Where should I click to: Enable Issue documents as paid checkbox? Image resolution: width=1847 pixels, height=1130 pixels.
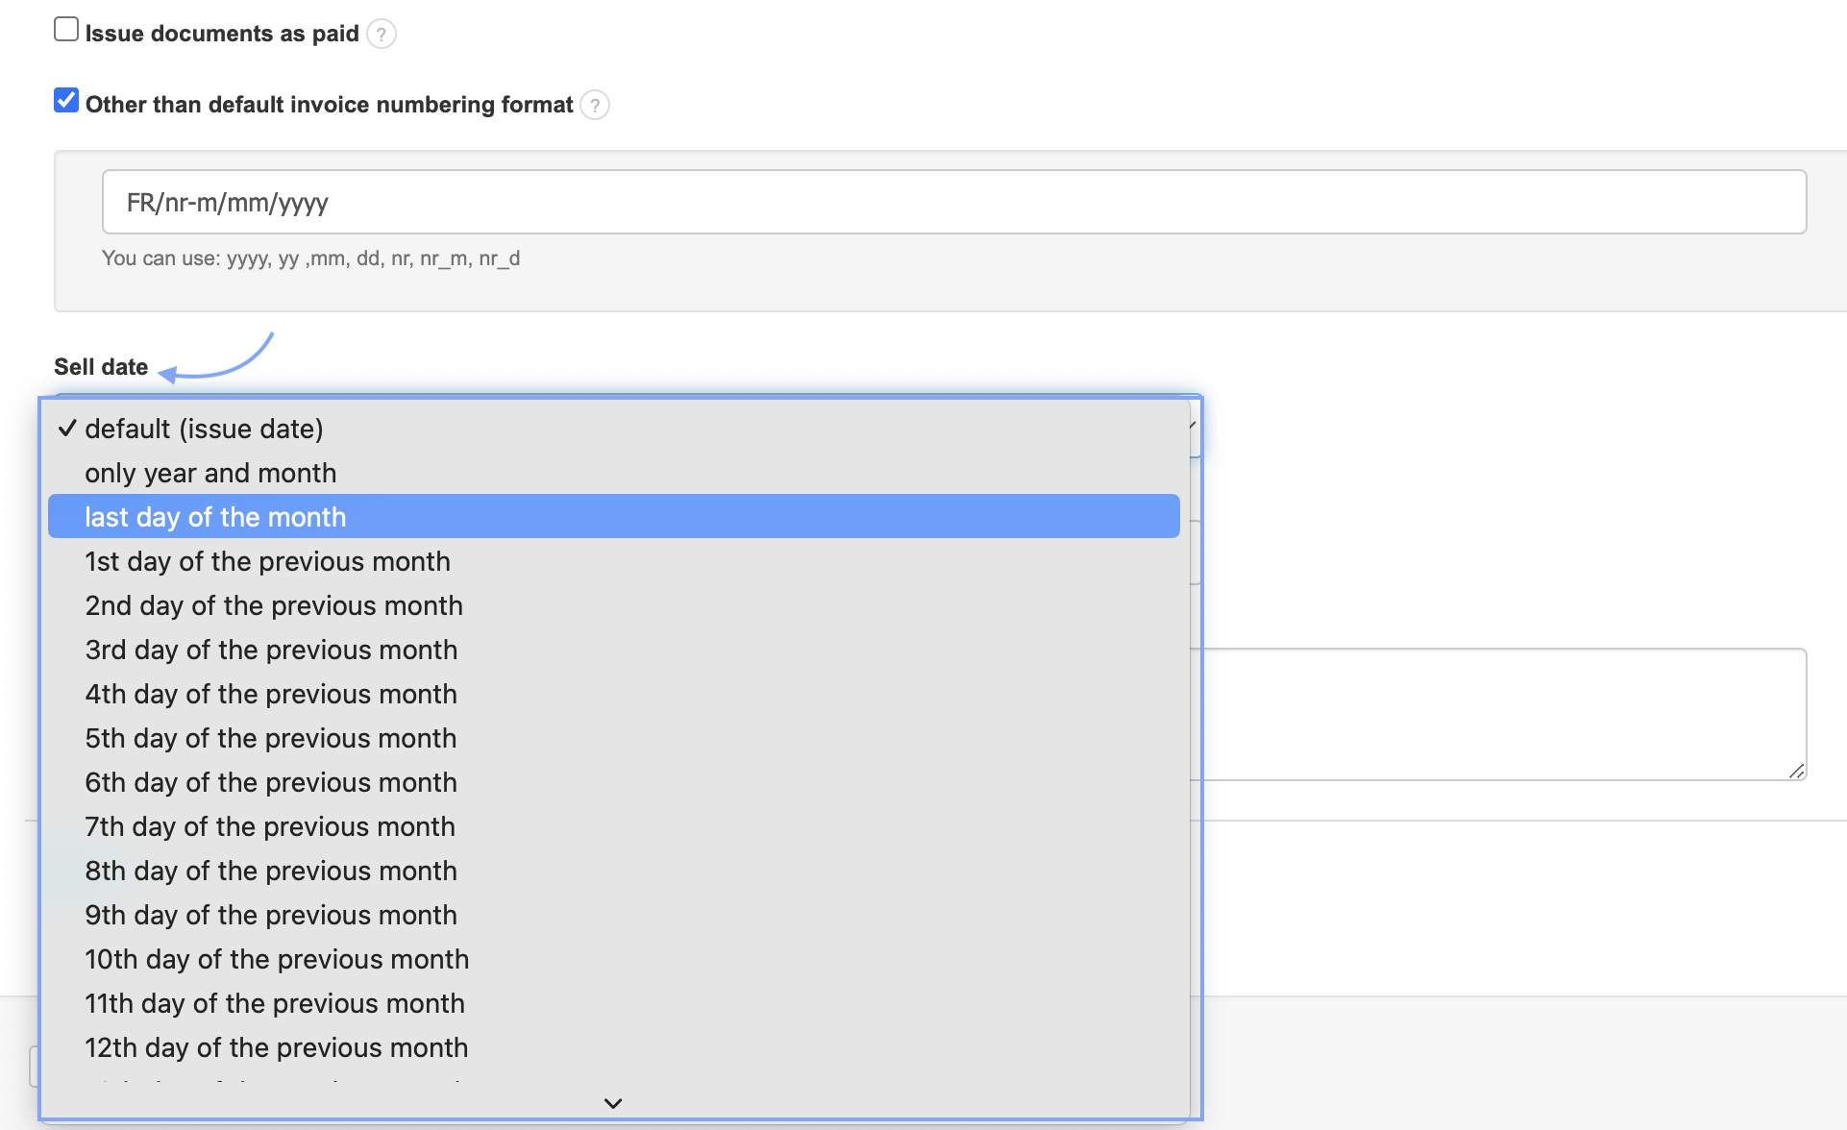(66, 30)
